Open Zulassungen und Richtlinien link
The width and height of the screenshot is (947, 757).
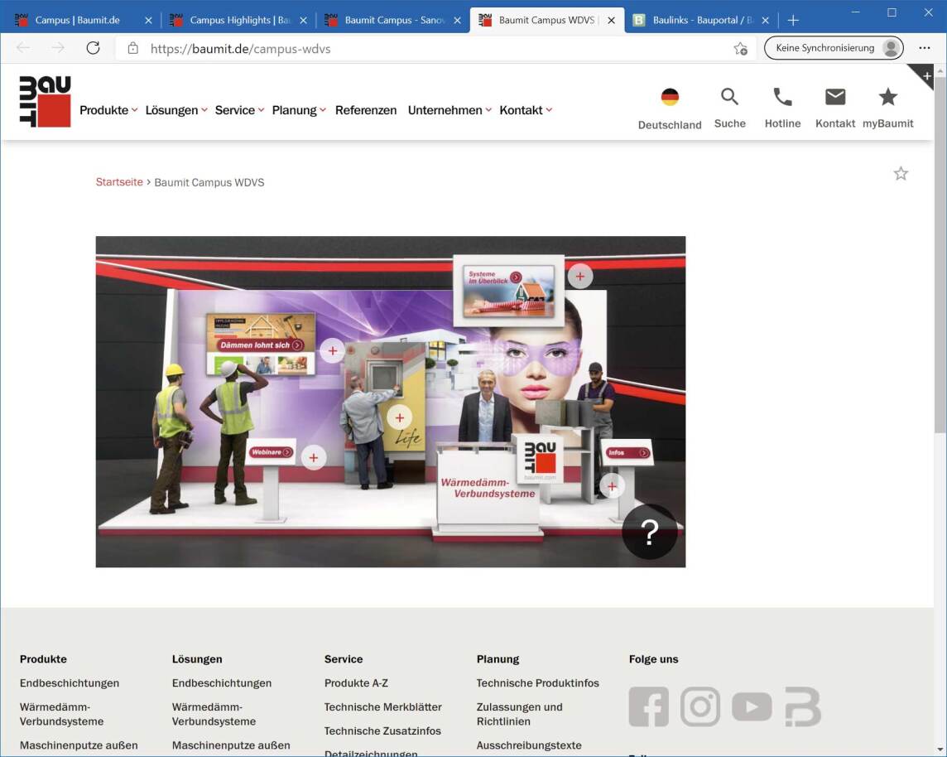pos(519,714)
